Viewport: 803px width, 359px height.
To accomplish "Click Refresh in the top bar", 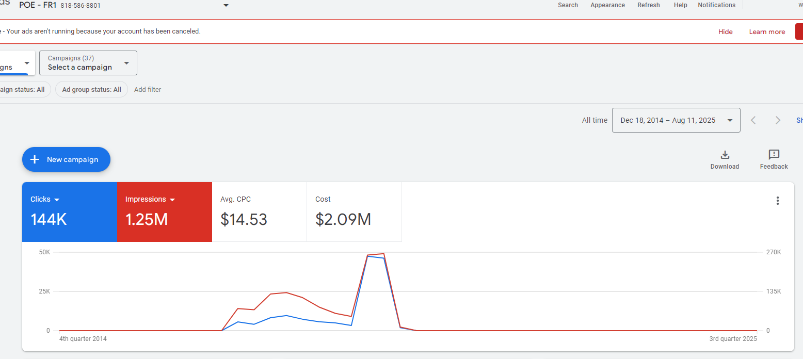I will pos(649,5).
